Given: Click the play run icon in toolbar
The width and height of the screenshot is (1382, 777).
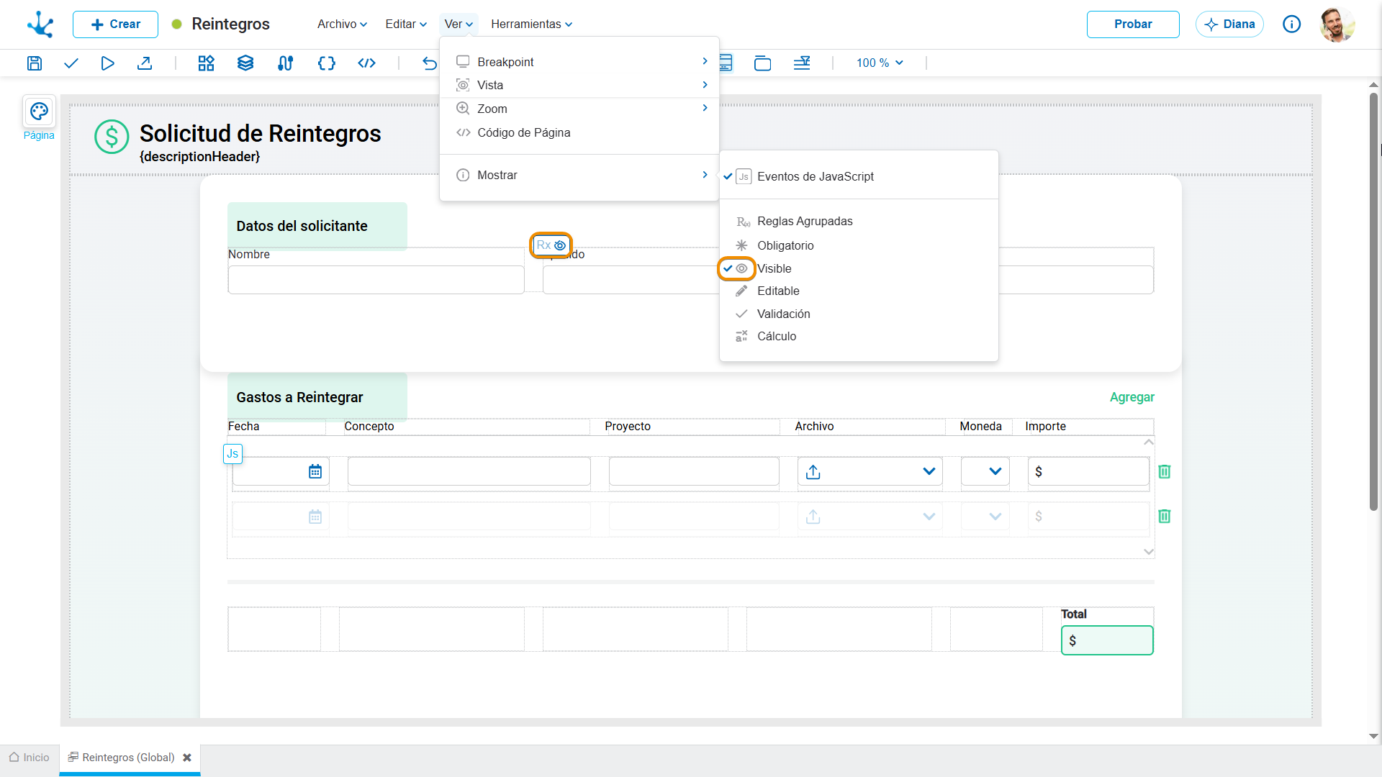Looking at the screenshot, I should pyautogui.click(x=107, y=63).
